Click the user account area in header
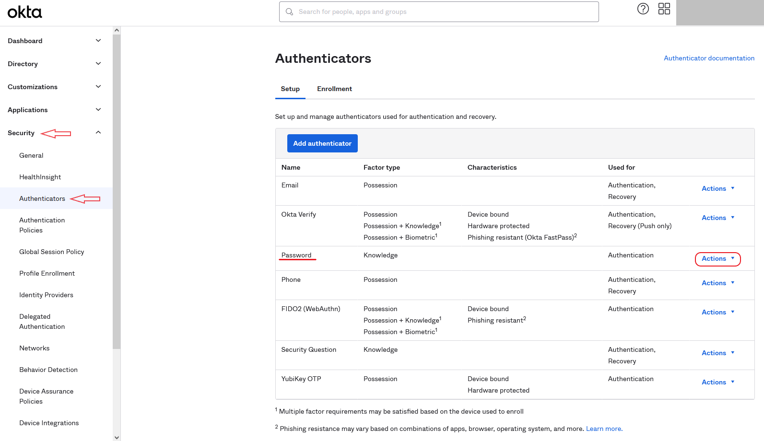Viewport: 764px width, 441px height. pos(720,12)
